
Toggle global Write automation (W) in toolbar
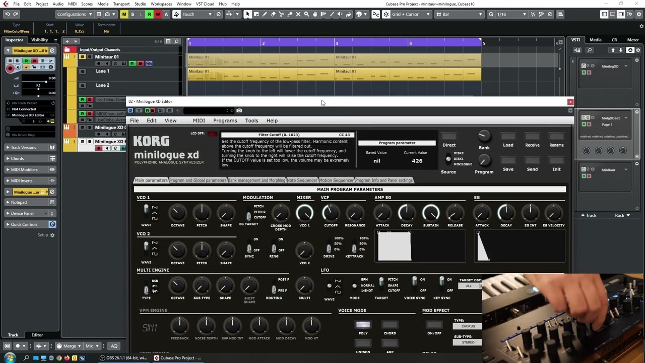pos(158,14)
